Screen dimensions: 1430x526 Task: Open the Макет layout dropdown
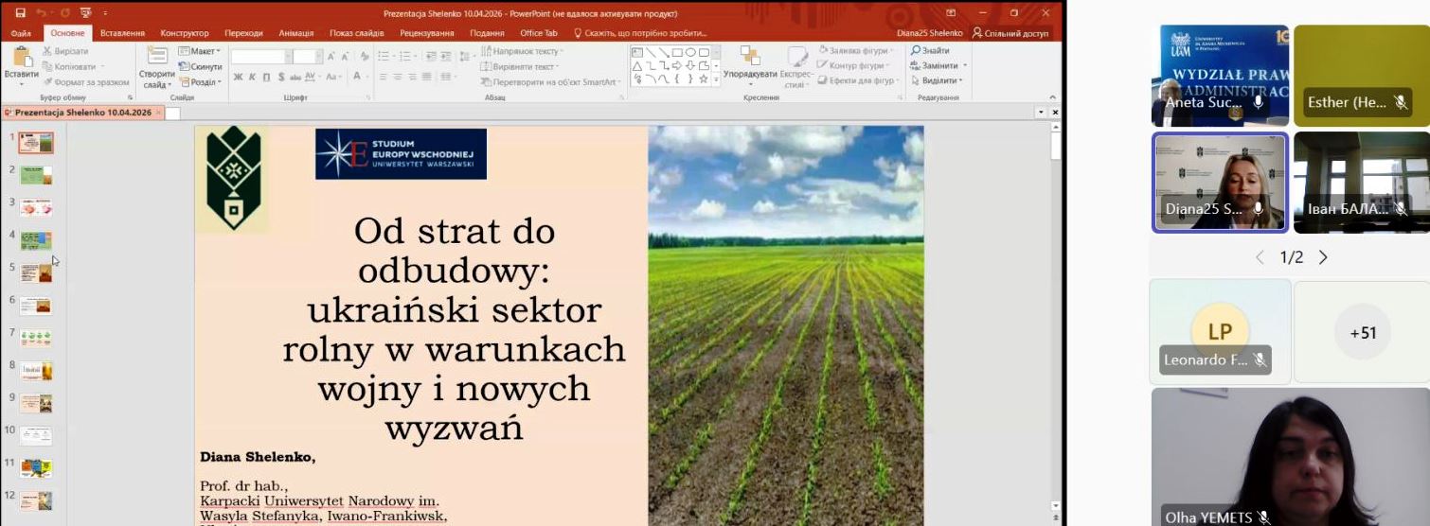coord(199,51)
